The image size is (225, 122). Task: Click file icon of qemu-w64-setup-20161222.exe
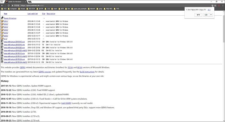pos(2,47)
